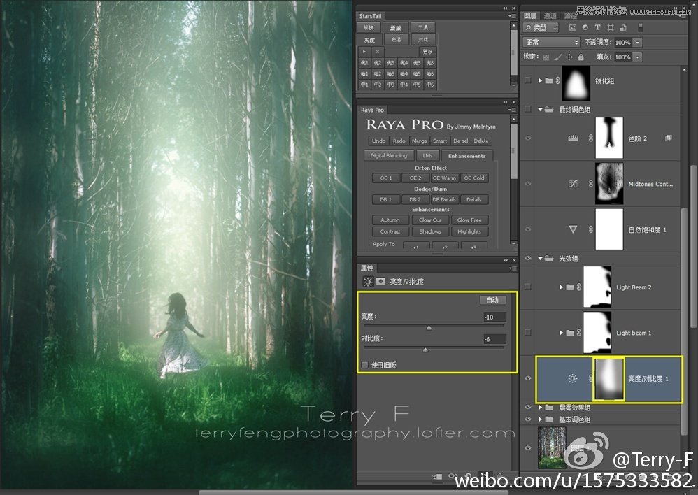698x495 pixels.
Task: Switch to the 通道 tab
Action: [x=550, y=15]
